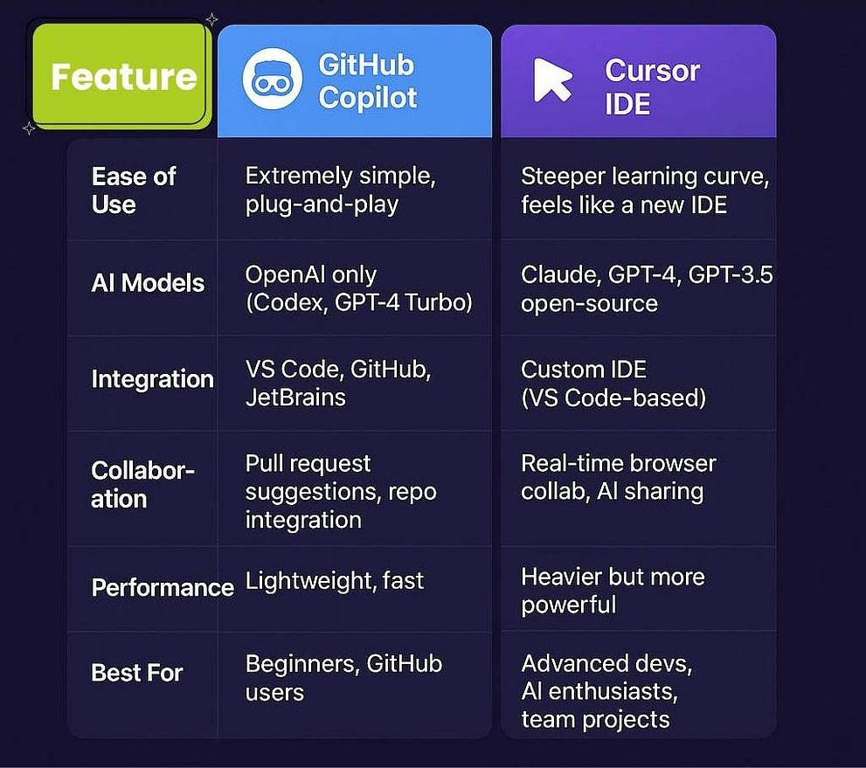
Task: Click the Collaboration row label
Action: tap(142, 485)
